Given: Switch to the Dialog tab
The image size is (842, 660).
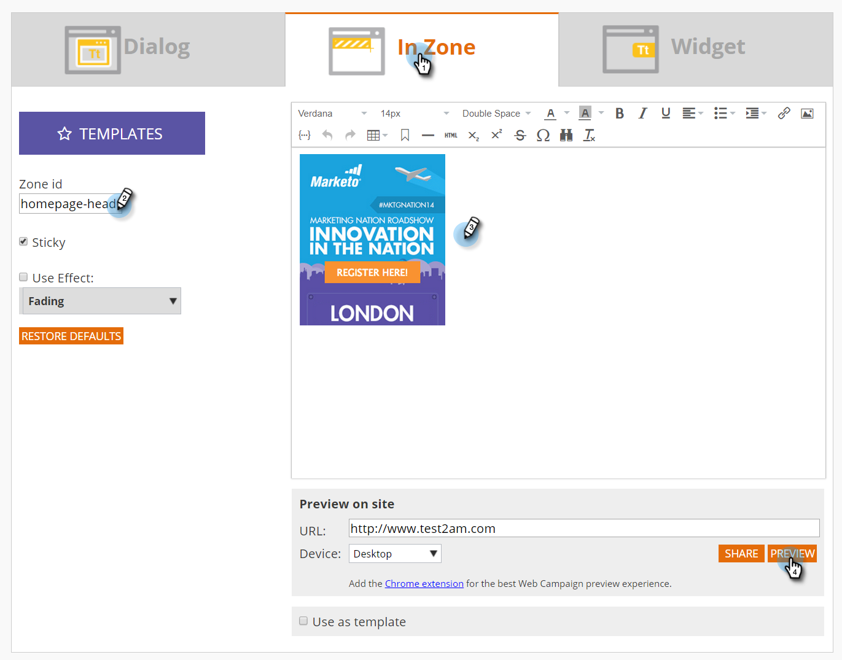Looking at the screenshot, I should point(148,50).
